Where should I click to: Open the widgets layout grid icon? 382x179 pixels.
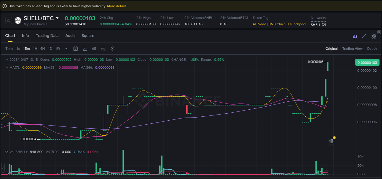tap(373, 36)
